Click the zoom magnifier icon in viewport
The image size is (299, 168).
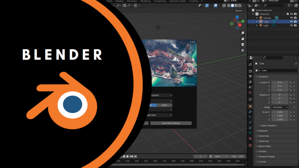click(x=242, y=33)
